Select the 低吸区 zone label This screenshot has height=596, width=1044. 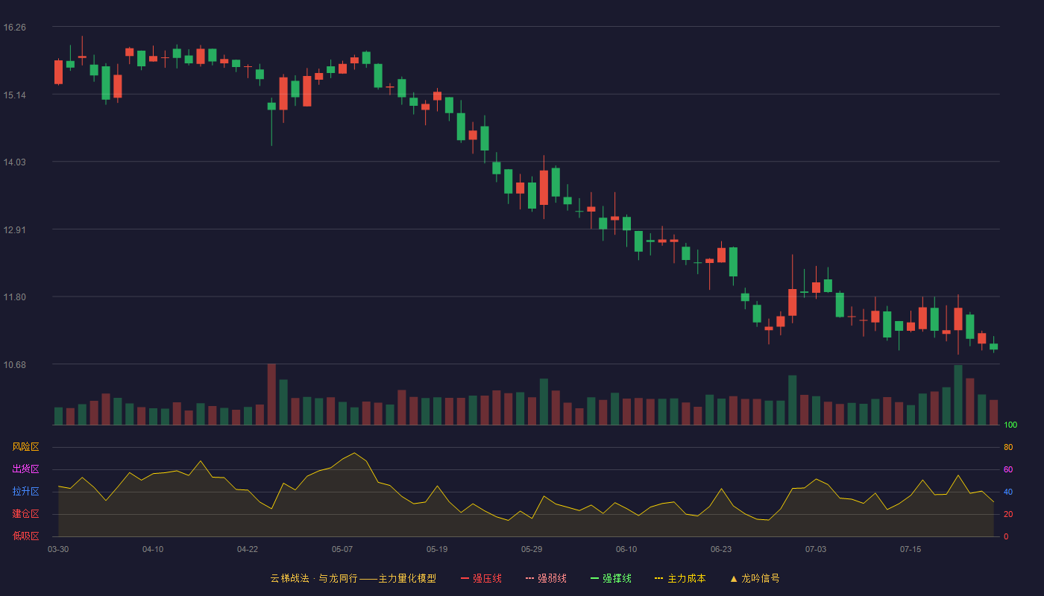click(25, 536)
